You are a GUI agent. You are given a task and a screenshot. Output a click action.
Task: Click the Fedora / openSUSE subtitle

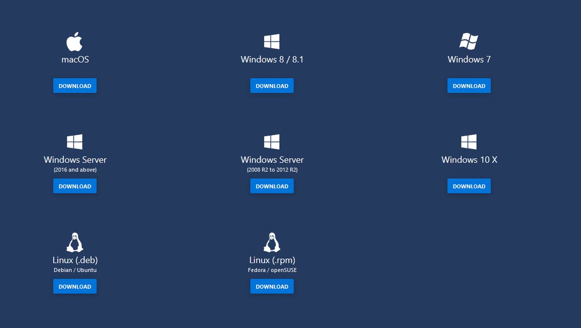click(272, 270)
